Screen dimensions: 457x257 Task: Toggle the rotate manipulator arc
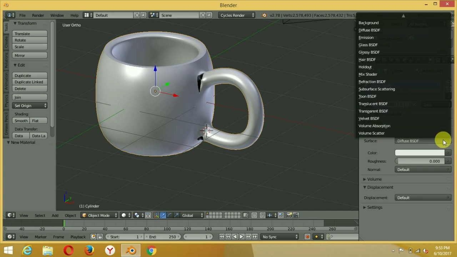tap(170, 215)
